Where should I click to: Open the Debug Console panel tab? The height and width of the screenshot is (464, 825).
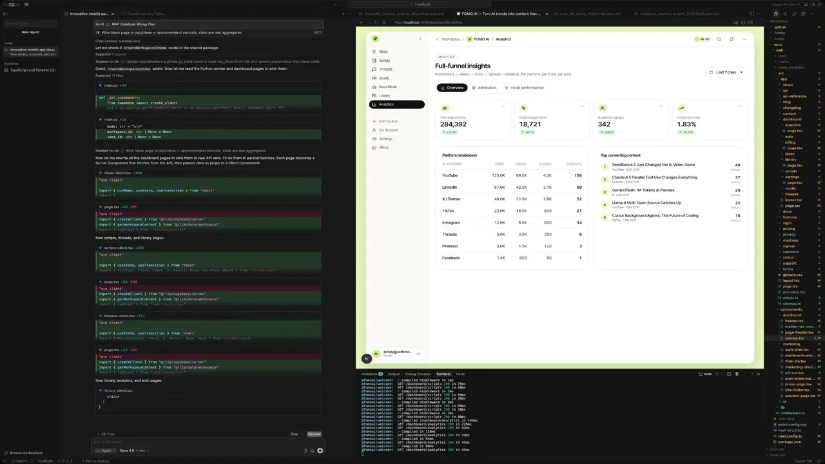(418, 374)
